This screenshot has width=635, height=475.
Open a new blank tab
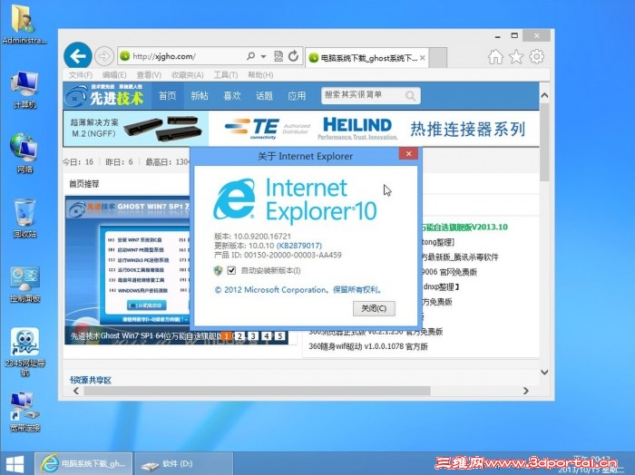click(x=438, y=57)
